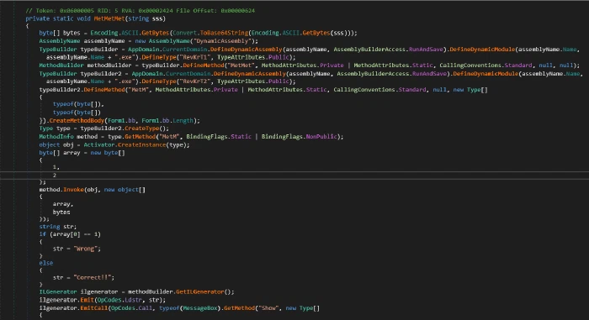Click the EmitCall method call
The height and width of the screenshot is (320, 589).
click(x=93, y=308)
